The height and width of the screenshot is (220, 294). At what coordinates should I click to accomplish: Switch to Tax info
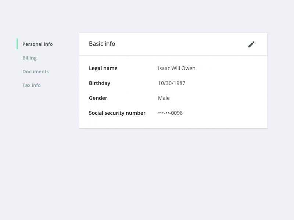31,85
